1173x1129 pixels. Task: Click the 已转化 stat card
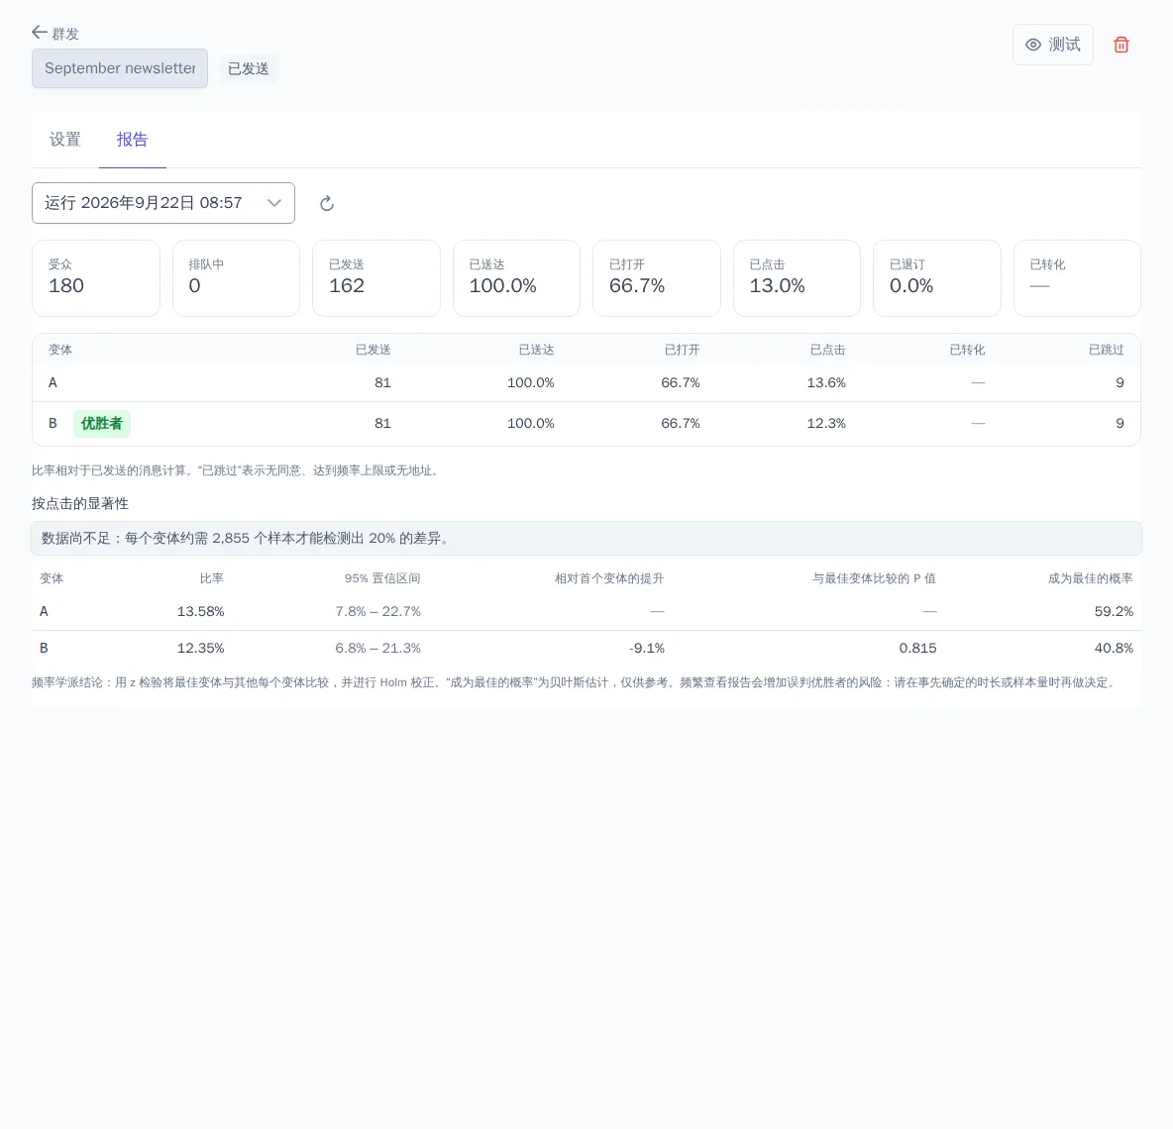coord(1077,278)
